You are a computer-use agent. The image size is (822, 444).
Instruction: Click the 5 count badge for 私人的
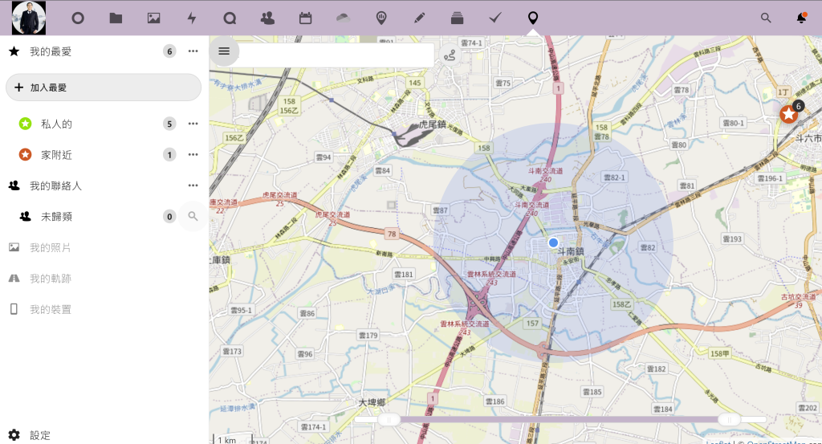169,124
